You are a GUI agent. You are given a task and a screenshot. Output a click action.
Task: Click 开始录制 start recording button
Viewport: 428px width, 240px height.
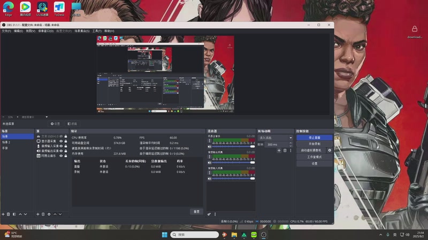click(x=315, y=143)
